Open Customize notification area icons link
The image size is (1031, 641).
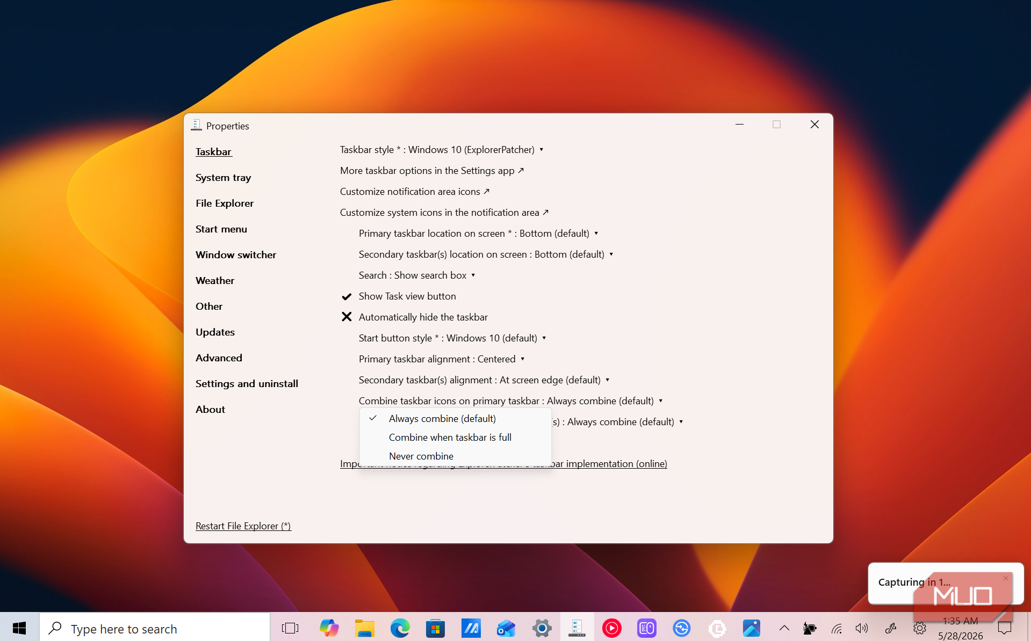tap(415, 192)
